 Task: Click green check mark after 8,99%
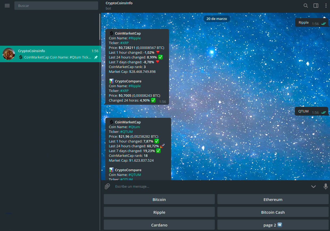160,57
